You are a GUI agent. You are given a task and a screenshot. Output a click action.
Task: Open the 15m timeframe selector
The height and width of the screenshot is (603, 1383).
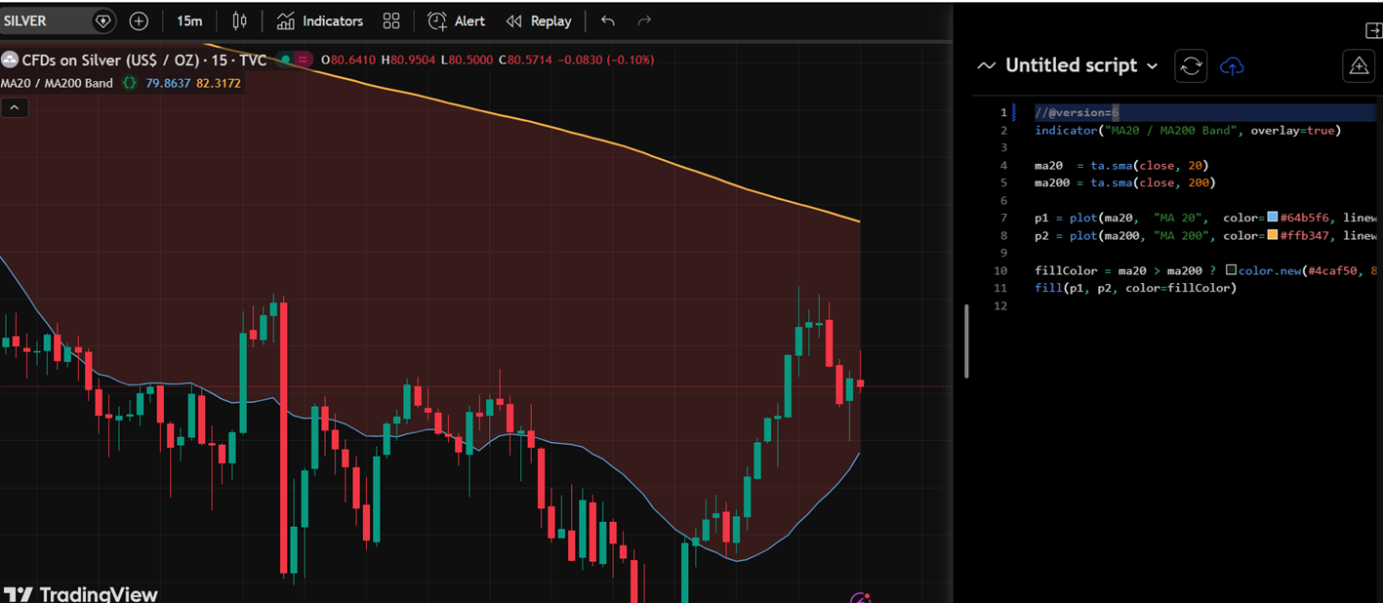tap(188, 20)
